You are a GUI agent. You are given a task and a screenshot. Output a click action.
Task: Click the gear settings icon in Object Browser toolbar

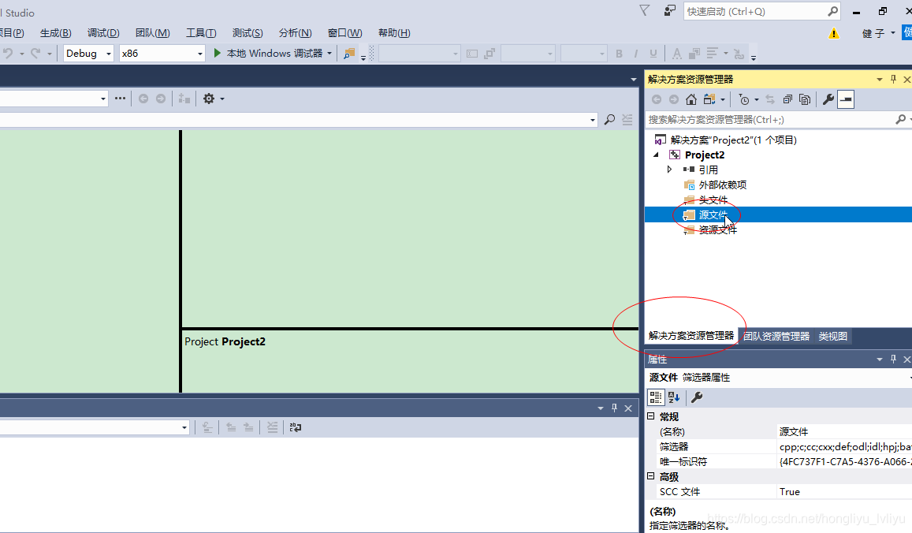click(x=209, y=99)
